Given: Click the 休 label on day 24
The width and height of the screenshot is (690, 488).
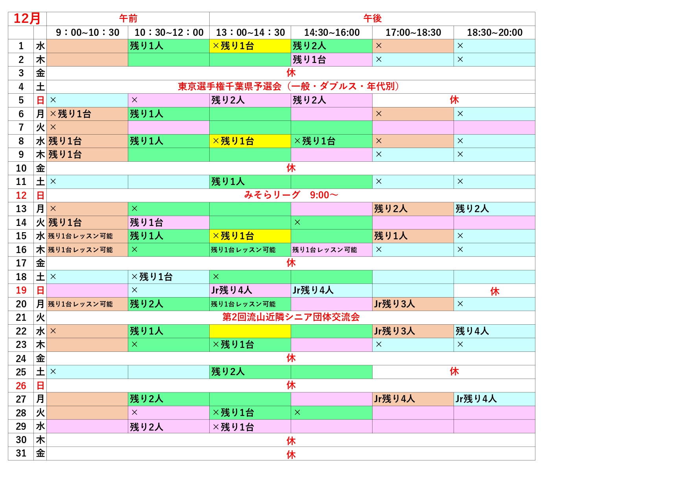Looking at the screenshot, I should pos(291,358).
